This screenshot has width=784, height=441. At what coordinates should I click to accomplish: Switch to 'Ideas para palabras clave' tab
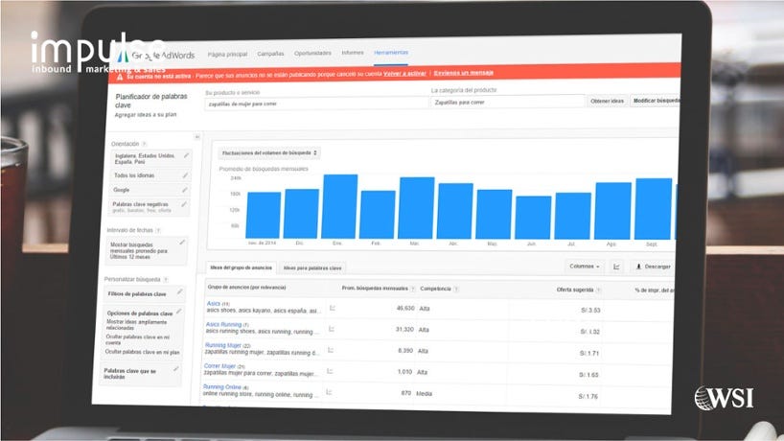coord(312,268)
